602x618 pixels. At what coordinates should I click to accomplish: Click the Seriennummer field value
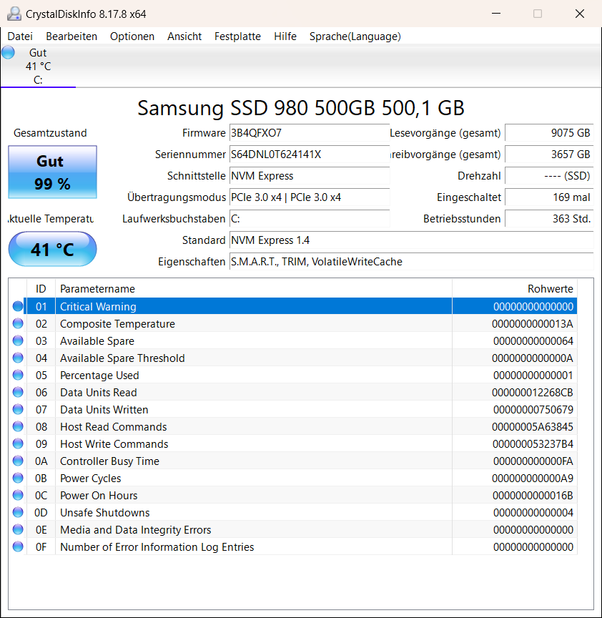click(310, 154)
